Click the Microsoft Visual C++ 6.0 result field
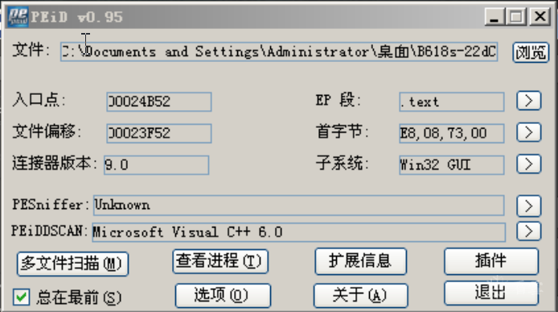This screenshot has width=558, height=312. coord(298,232)
